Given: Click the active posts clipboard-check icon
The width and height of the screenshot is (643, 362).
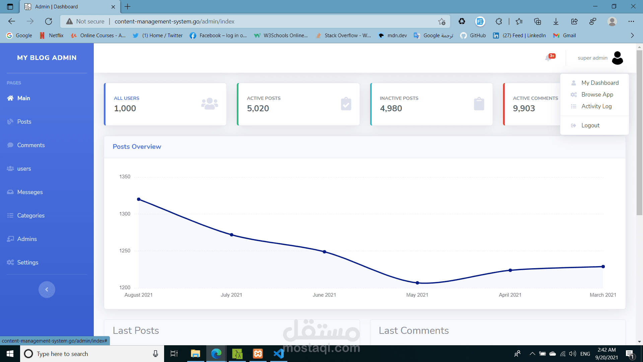Looking at the screenshot, I should coord(346,104).
